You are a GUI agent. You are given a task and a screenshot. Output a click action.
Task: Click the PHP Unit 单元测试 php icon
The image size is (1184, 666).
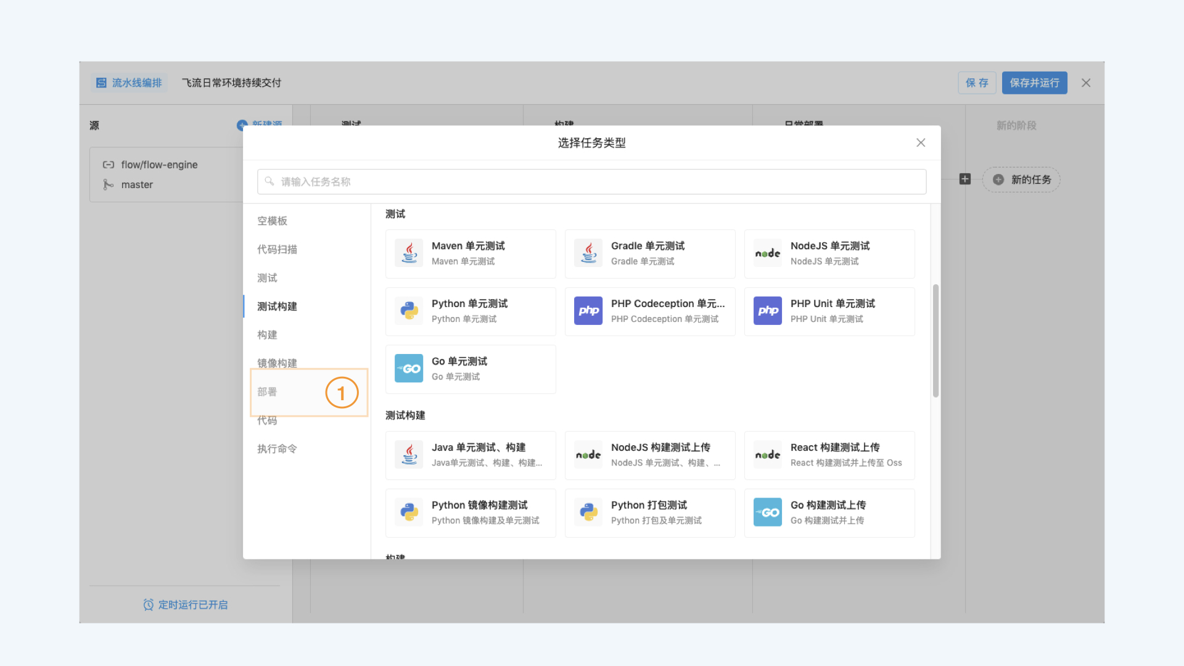pos(768,311)
